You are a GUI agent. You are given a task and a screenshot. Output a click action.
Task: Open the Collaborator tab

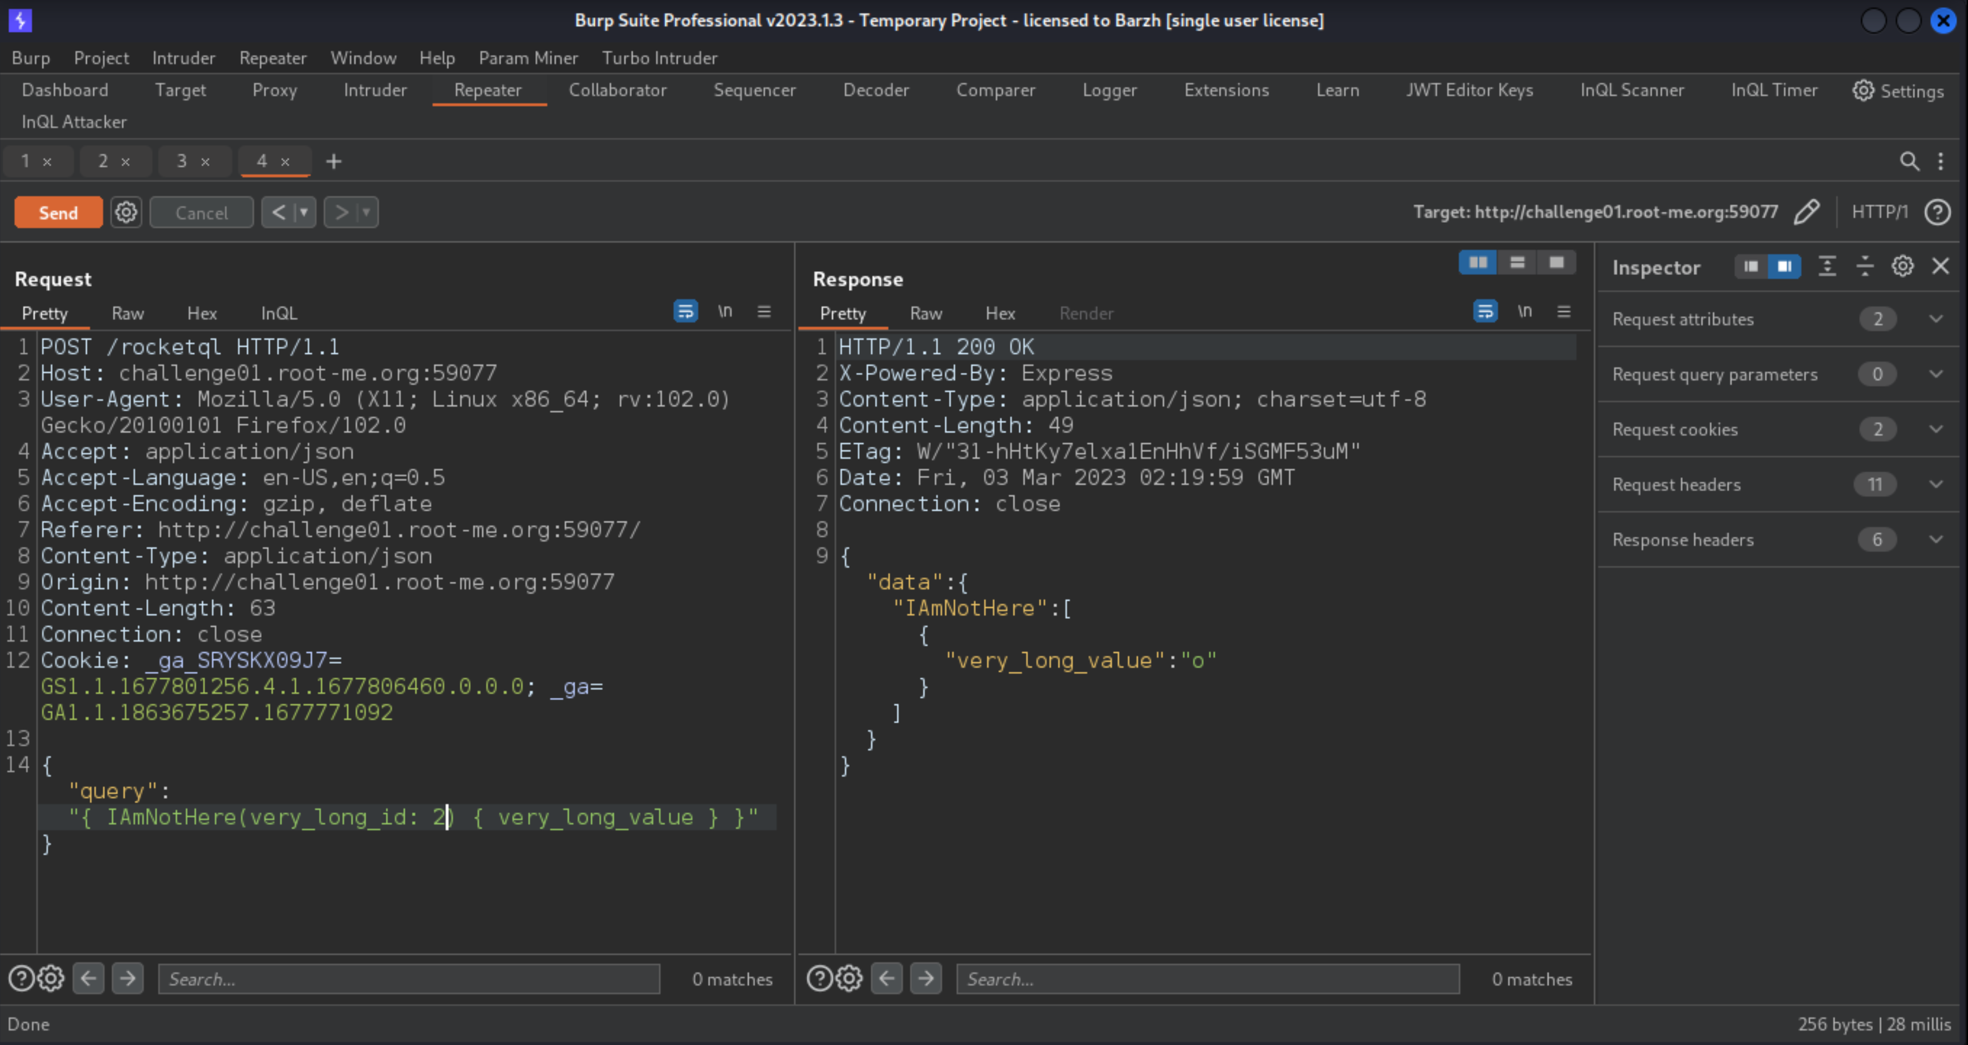[x=617, y=90]
